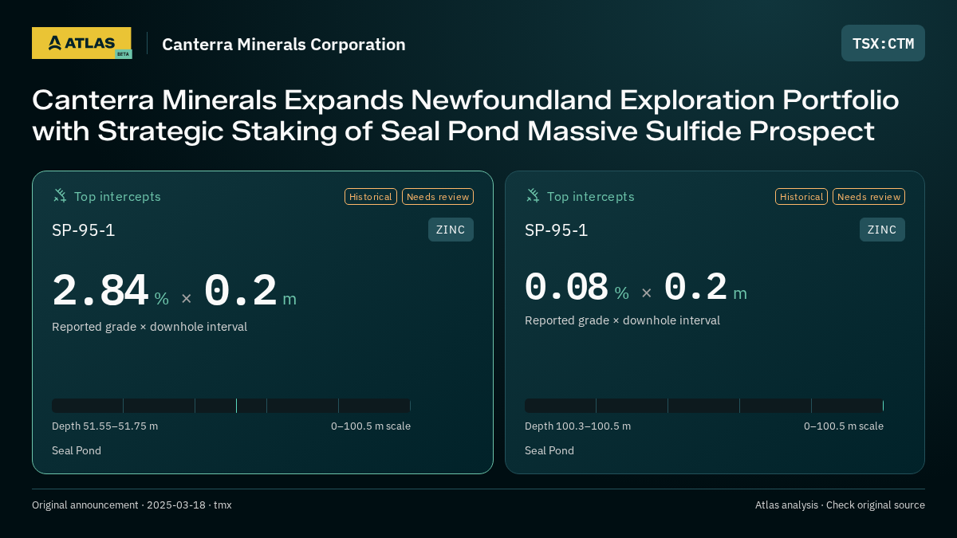Viewport: 957px width, 538px height.
Task: Click the SP-95-1 hole ID on the 0.08% card
Action: [557, 230]
